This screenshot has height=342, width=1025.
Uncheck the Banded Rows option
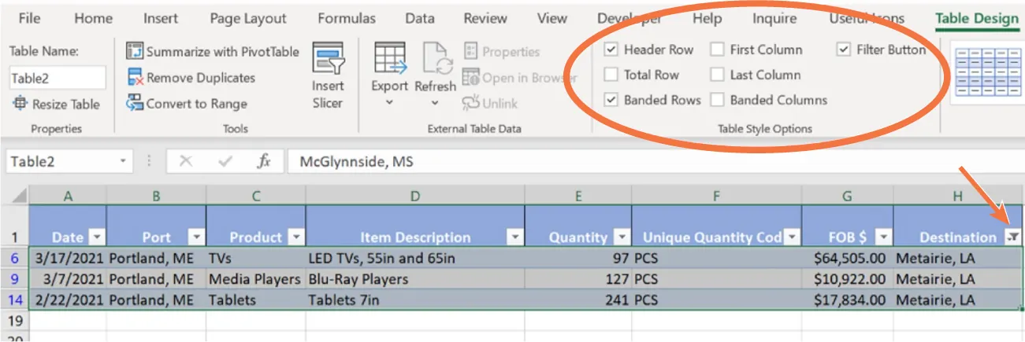(x=611, y=100)
